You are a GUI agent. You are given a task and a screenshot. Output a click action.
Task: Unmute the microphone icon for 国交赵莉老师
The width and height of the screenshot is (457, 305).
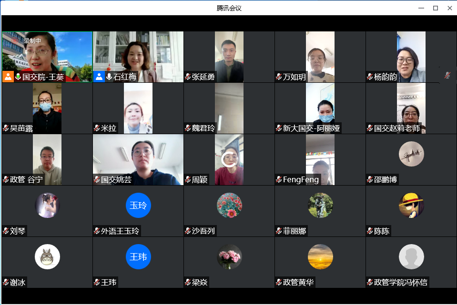[x=370, y=128]
